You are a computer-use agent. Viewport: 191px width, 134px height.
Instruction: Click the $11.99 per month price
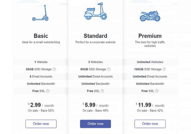click(150, 105)
